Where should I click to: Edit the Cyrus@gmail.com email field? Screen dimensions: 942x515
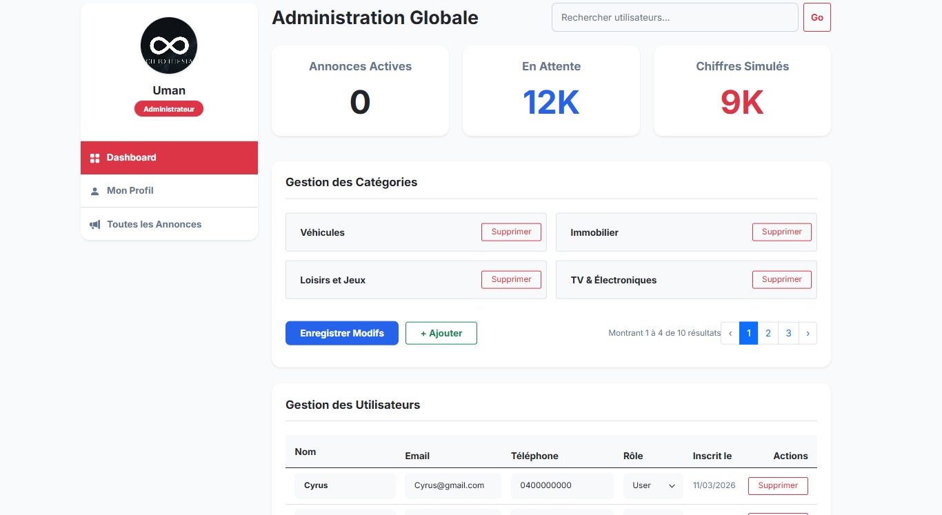(x=453, y=485)
